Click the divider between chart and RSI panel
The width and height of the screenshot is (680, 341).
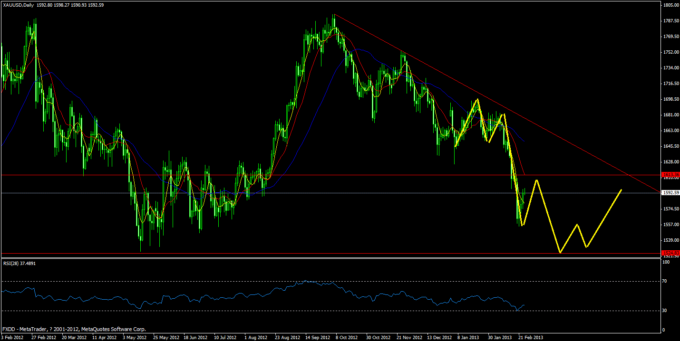(333, 258)
